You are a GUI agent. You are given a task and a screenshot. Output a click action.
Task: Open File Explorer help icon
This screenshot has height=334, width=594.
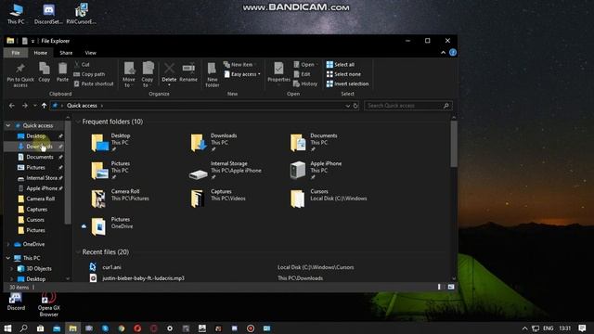[x=452, y=53]
